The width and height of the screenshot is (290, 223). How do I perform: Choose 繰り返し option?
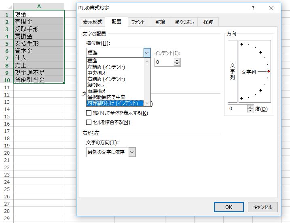115,85
